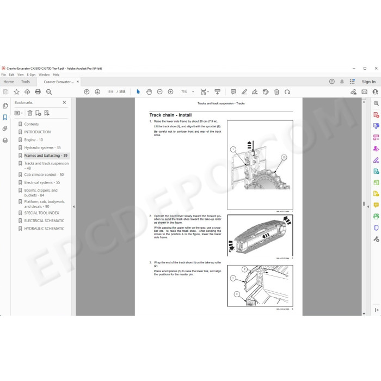
Task: Open the find text magnifier icon
Action: (49, 92)
